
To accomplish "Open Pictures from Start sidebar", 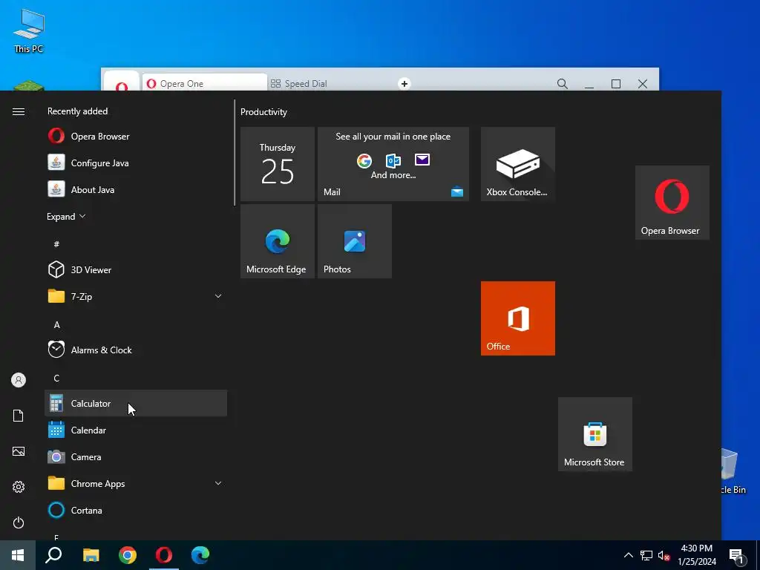I will click(19, 451).
